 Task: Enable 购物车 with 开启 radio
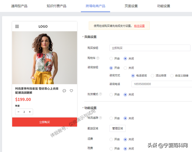(x=111, y=59)
